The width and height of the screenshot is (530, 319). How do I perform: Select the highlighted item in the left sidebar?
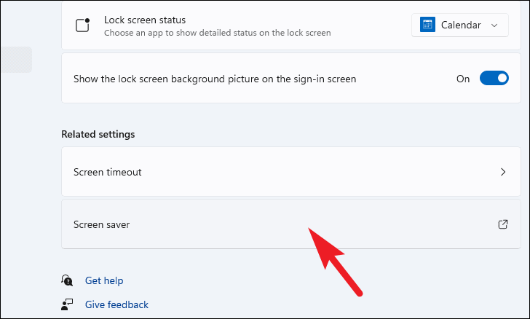click(16, 60)
